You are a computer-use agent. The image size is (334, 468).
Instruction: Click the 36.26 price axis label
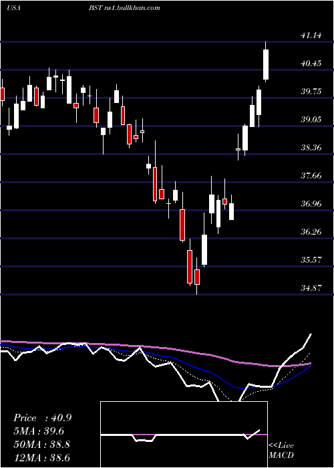click(x=311, y=231)
